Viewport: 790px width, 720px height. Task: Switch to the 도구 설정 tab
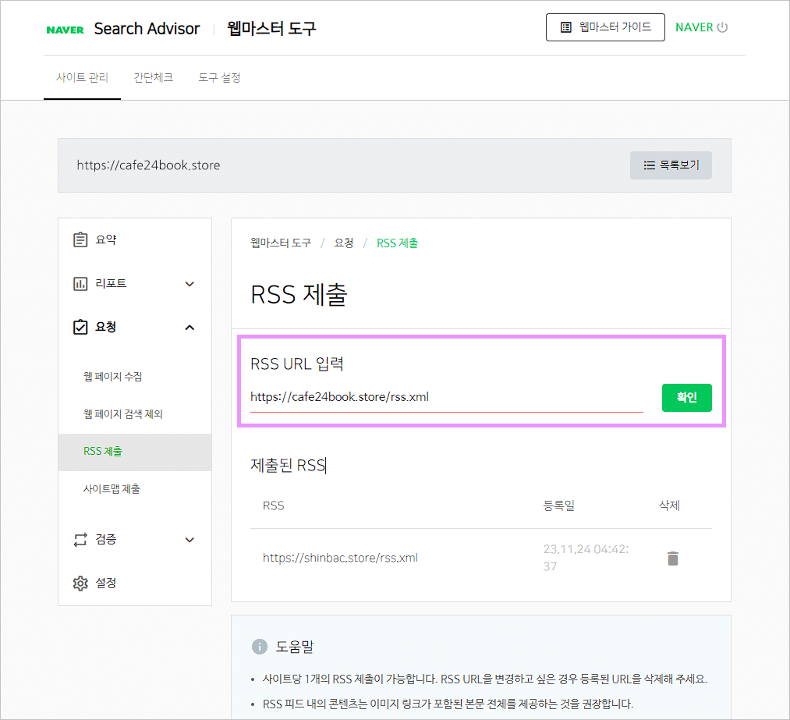[219, 77]
